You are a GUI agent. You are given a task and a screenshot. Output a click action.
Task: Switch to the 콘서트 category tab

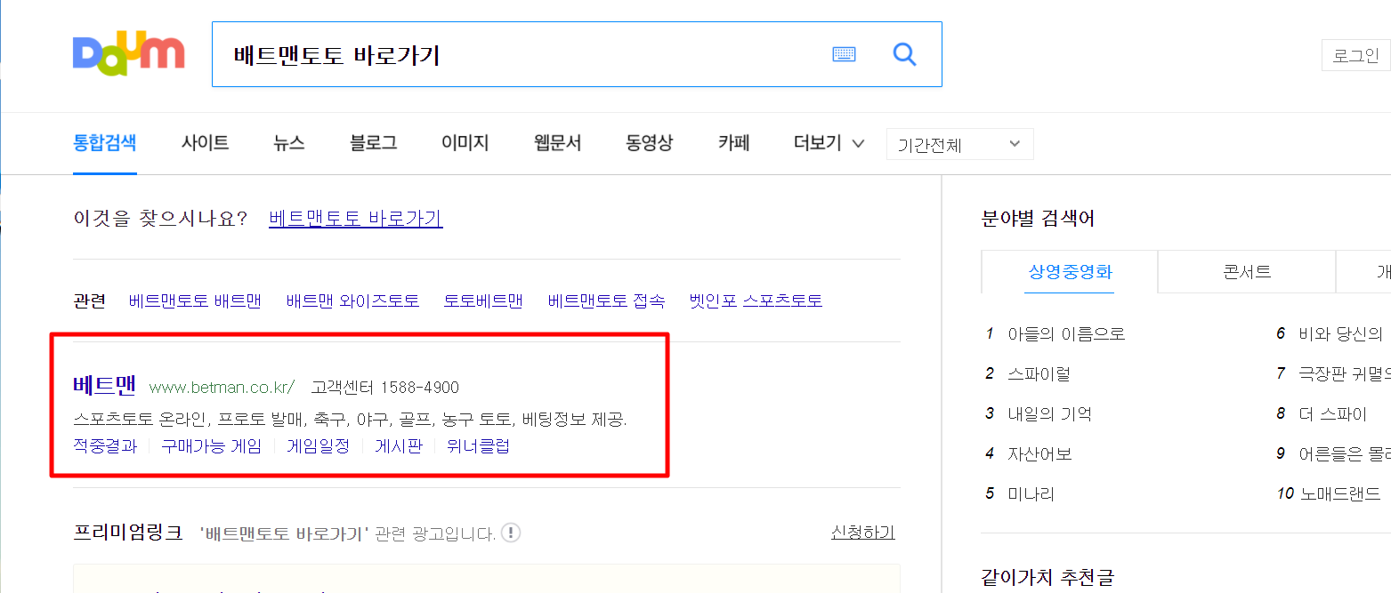pos(1247,272)
